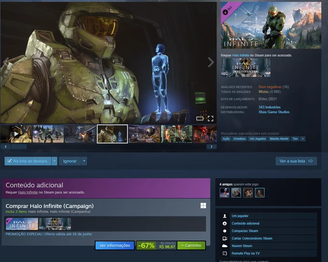Toggle 'Na lista de desejos' wishlist checkbox
328x262 pixels.
(10, 161)
